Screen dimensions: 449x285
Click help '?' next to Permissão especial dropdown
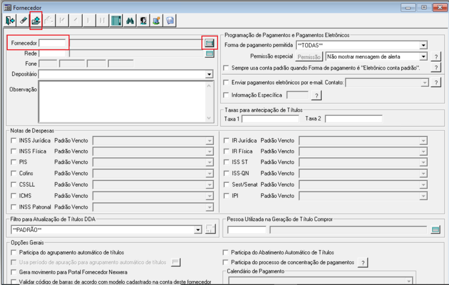coord(436,56)
